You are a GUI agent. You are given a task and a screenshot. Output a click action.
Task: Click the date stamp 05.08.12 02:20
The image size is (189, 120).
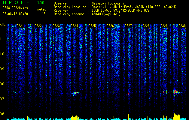pos(15,14)
